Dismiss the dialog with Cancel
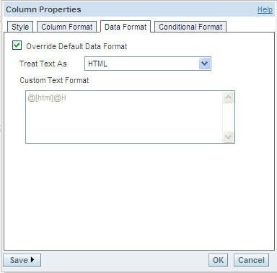The image size is (277, 273). click(x=251, y=260)
